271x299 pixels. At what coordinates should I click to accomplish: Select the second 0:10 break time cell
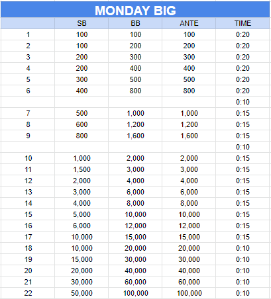tap(243, 147)
